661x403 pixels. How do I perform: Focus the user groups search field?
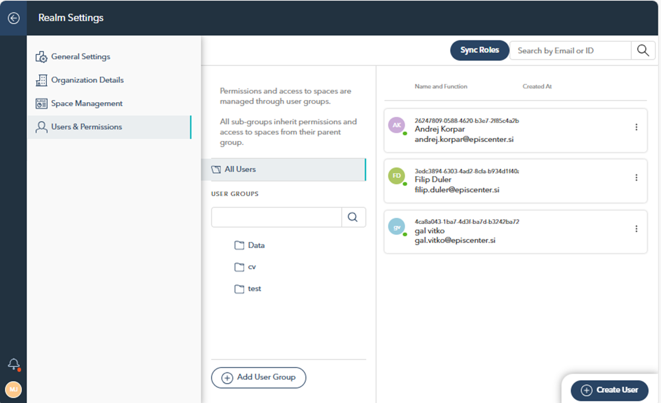tap(277, 217)
